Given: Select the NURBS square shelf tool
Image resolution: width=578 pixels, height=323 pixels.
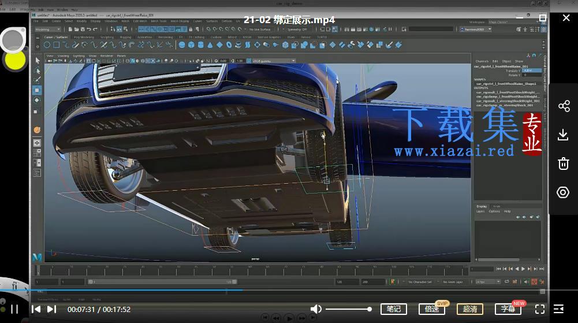Looking at the screenshot, I should click(57, 45).
